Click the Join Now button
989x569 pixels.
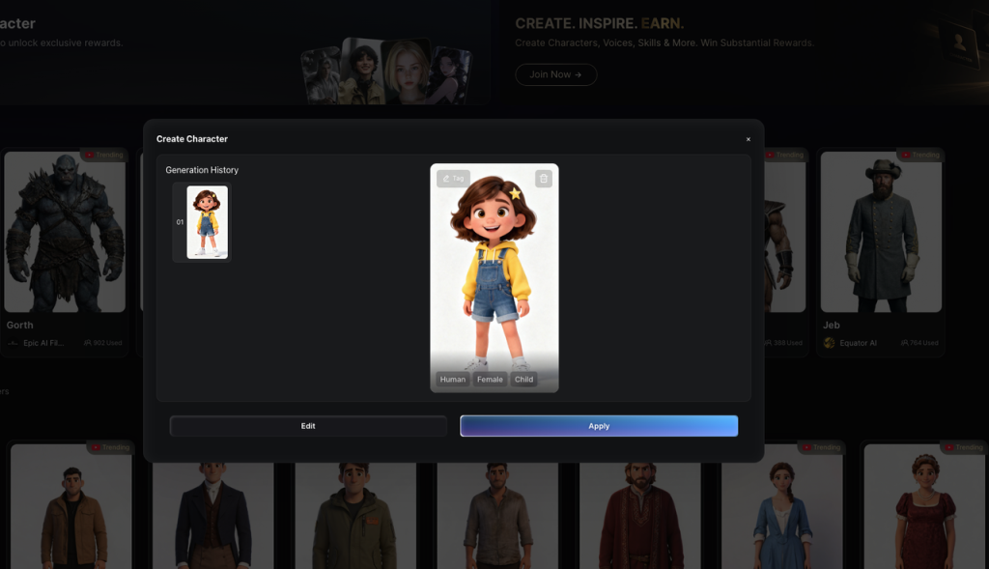[555, 74]
